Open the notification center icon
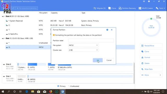The image size is (167, 94). point(163,92)
